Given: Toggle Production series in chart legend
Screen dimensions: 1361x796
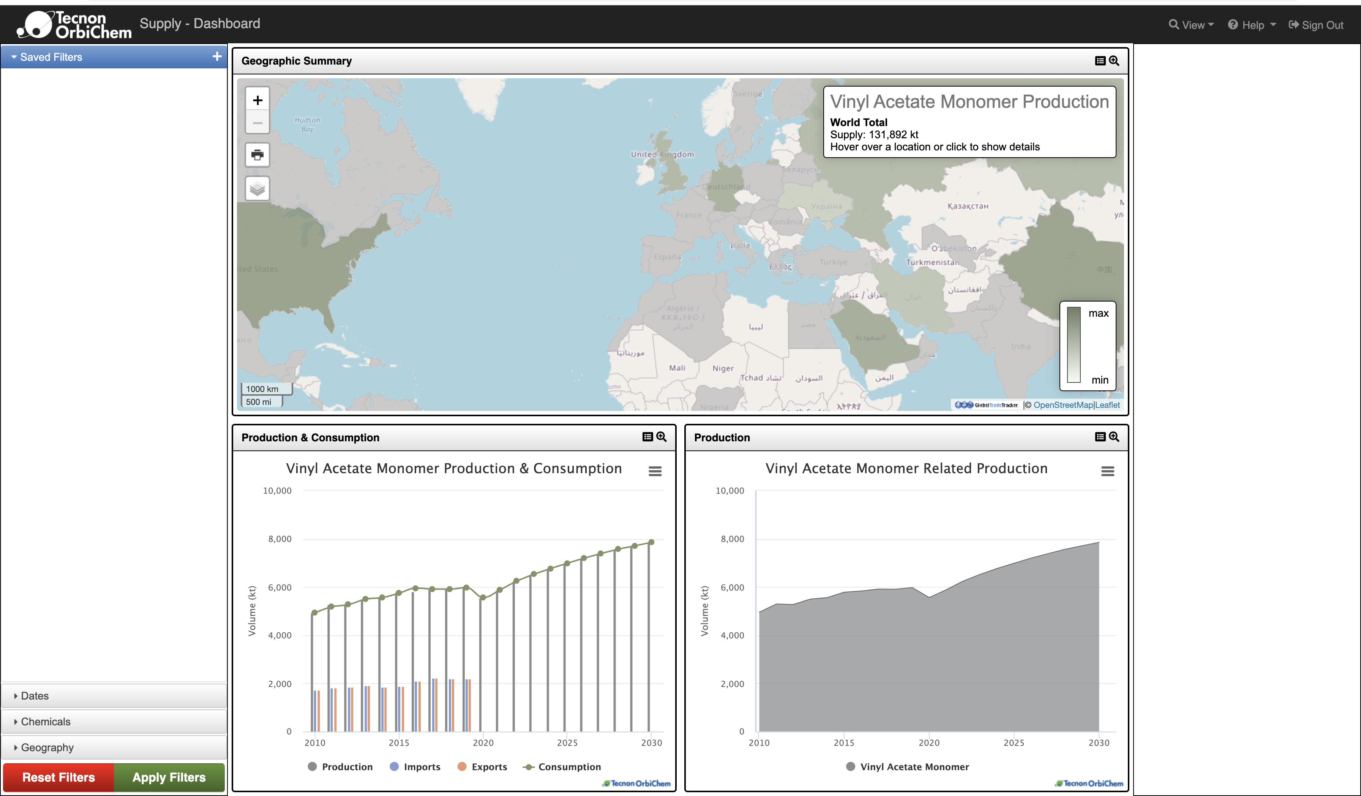Looking at the screenshot, I should (x=340, y=767).
